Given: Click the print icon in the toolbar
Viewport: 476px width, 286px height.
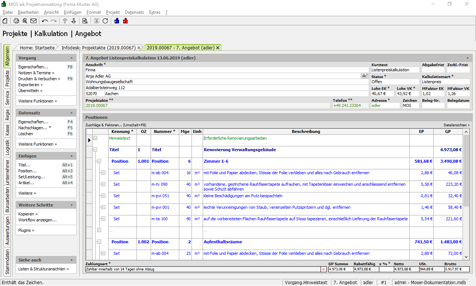Looking at the screenshot, I should [16, 21].
